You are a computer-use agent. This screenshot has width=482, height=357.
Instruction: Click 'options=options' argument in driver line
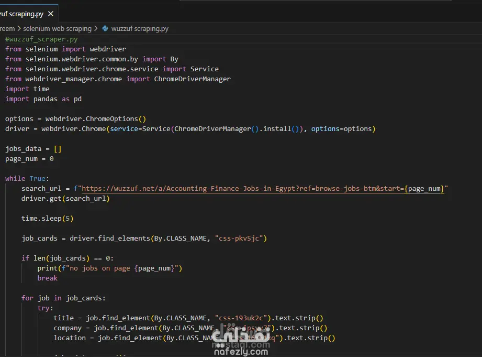342,129
